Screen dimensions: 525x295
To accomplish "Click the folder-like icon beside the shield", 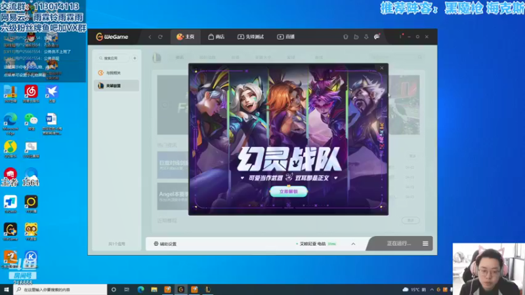I will coord(356,37).
